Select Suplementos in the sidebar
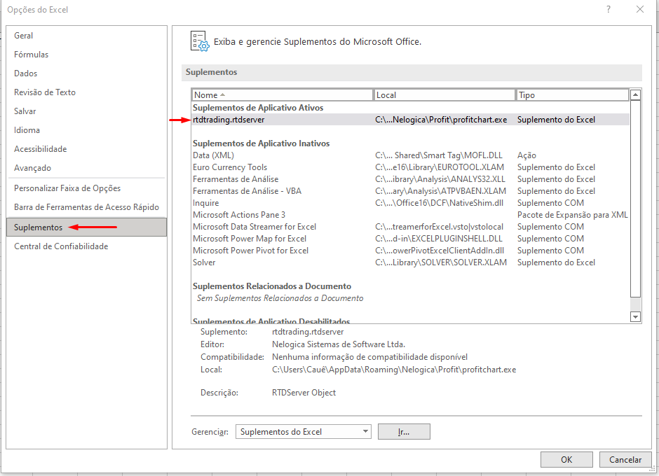The height and width of the screenshot is (476, 659). click(86, 227)
